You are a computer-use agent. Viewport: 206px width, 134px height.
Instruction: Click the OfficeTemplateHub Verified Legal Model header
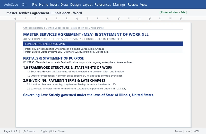(x=63, y=28)
